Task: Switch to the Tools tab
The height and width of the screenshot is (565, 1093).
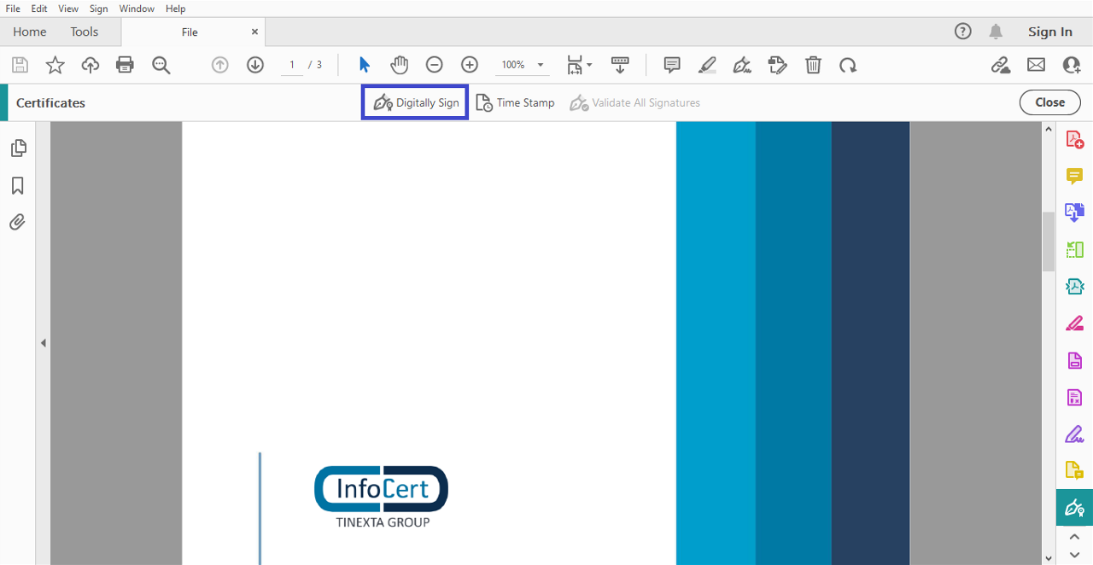Action: [85, 32]
